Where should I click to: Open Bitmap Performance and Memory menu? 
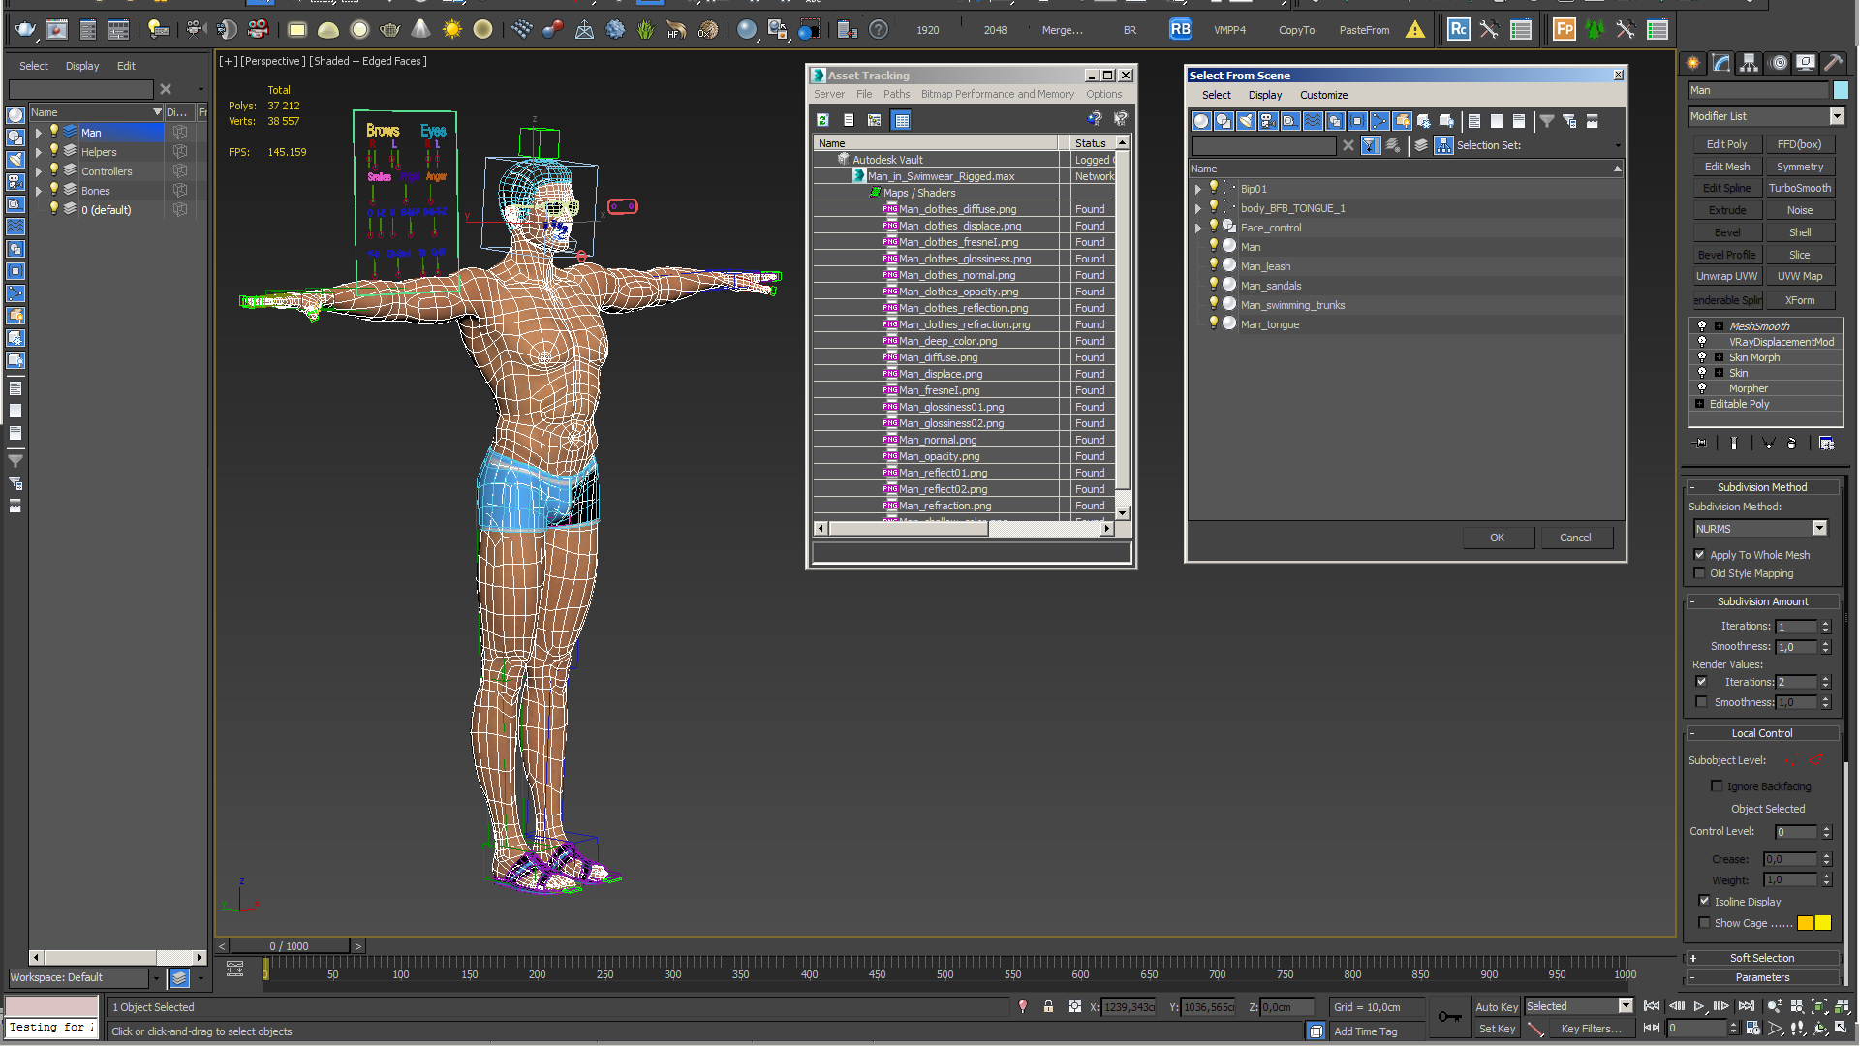[x=997, y=94]
